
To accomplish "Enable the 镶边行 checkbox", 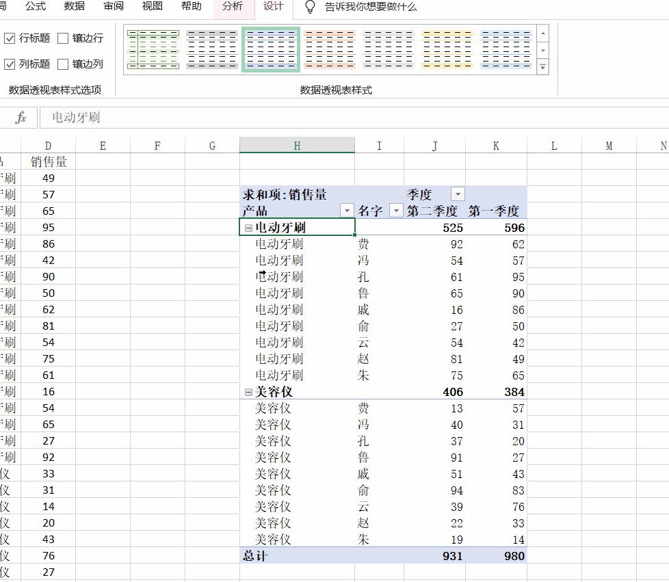I will (x=62, y=38).
